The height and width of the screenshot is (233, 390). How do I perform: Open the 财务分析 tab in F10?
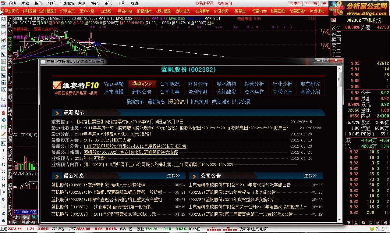point(198,84)
